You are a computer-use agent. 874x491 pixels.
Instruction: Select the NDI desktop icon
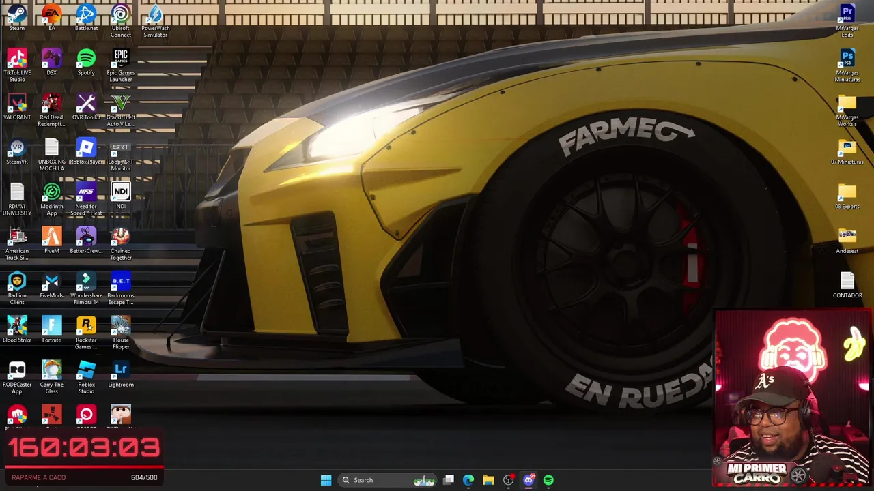tap(121, 196)
